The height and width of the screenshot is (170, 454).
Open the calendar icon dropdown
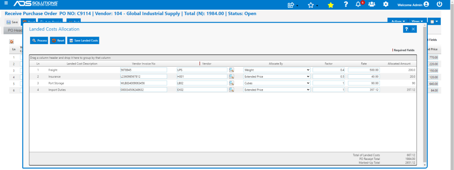434,21
